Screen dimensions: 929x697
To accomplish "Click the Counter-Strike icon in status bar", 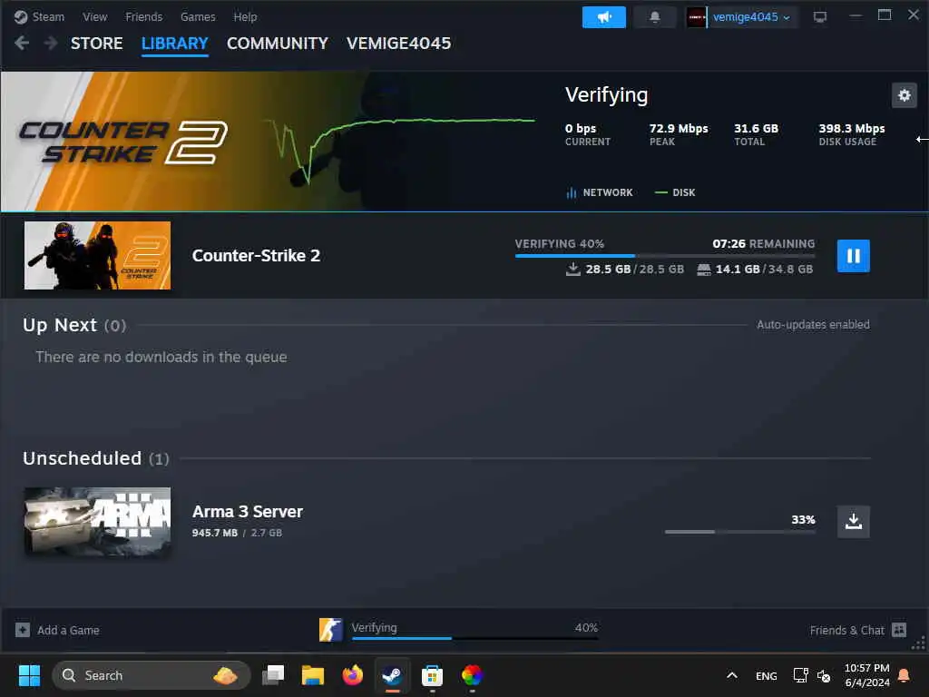I will [330, 630].
